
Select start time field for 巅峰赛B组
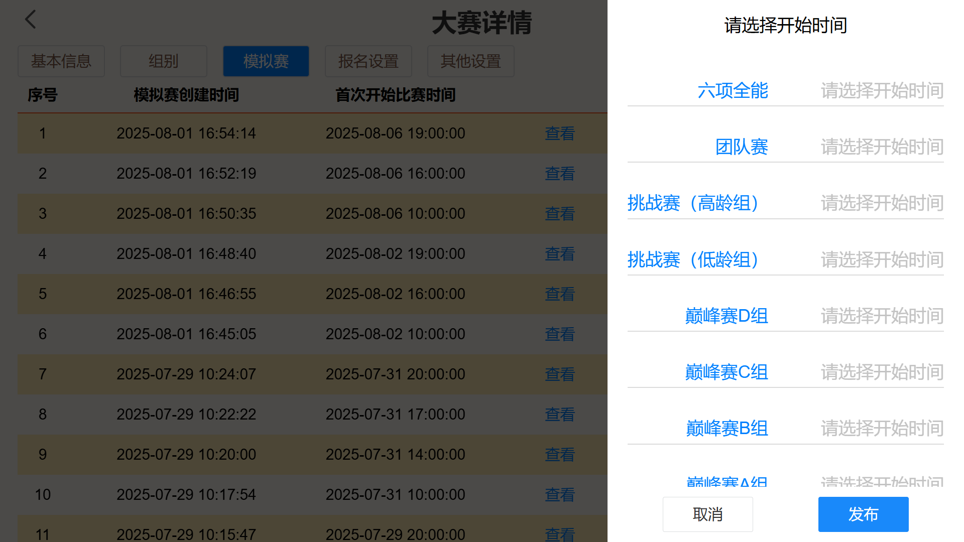[x=882, y=429]
